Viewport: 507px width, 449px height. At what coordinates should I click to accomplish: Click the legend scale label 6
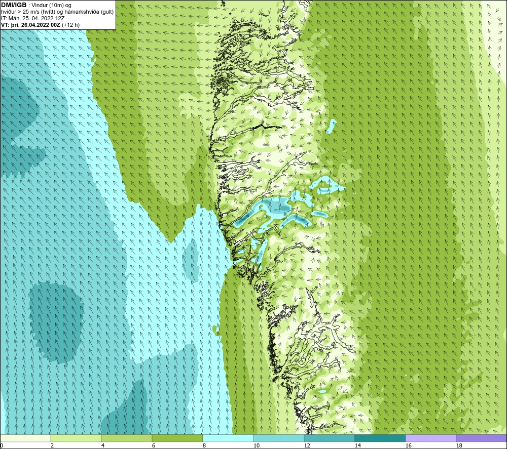(x=154, y=445)
